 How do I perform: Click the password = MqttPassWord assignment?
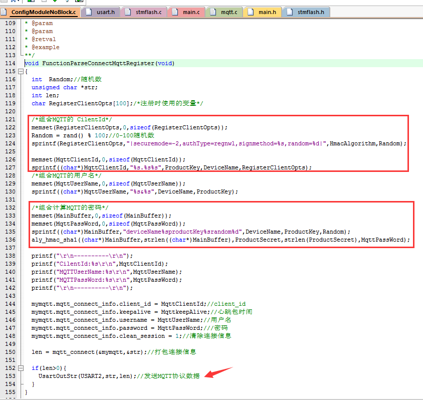[x=117, y=328]
